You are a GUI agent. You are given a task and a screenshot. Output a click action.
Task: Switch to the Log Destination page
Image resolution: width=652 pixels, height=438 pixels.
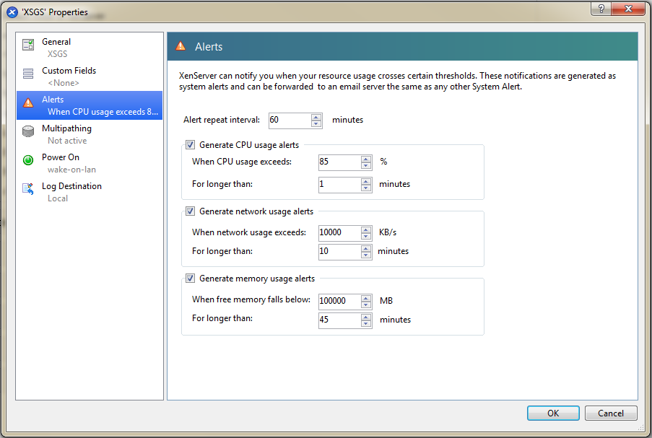pos(71,186)
